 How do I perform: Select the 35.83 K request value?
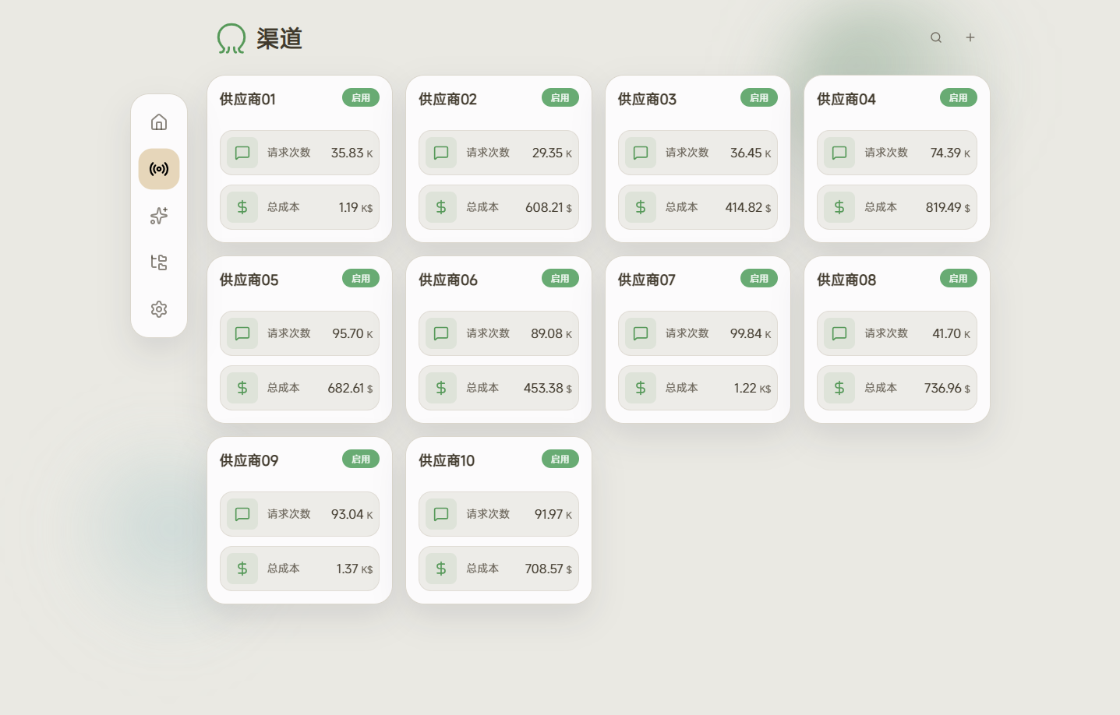[352, 153]
